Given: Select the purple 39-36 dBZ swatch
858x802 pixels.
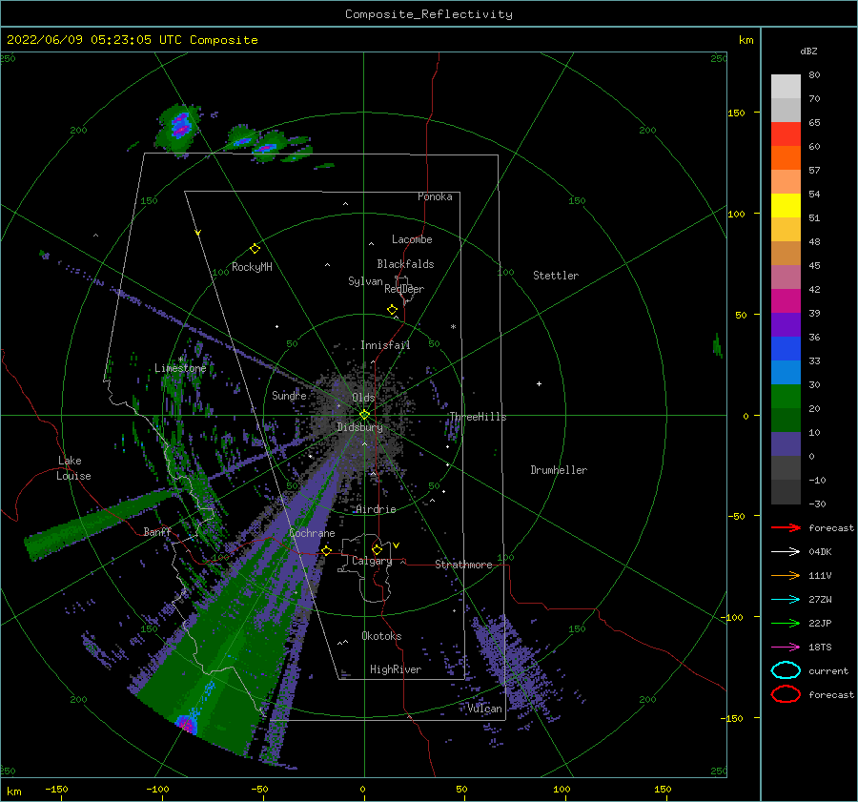Looking at the screenshot, I should point(786,325).
